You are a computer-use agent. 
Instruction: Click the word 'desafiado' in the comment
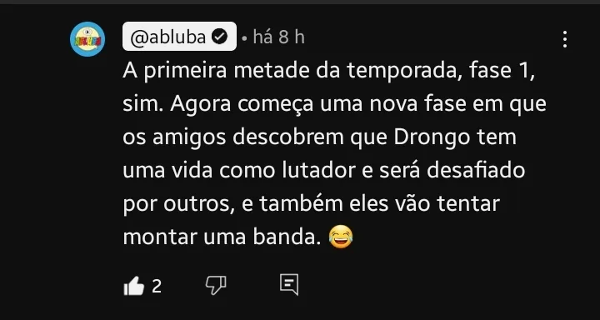pyautogui.click(x=476, y=171)
